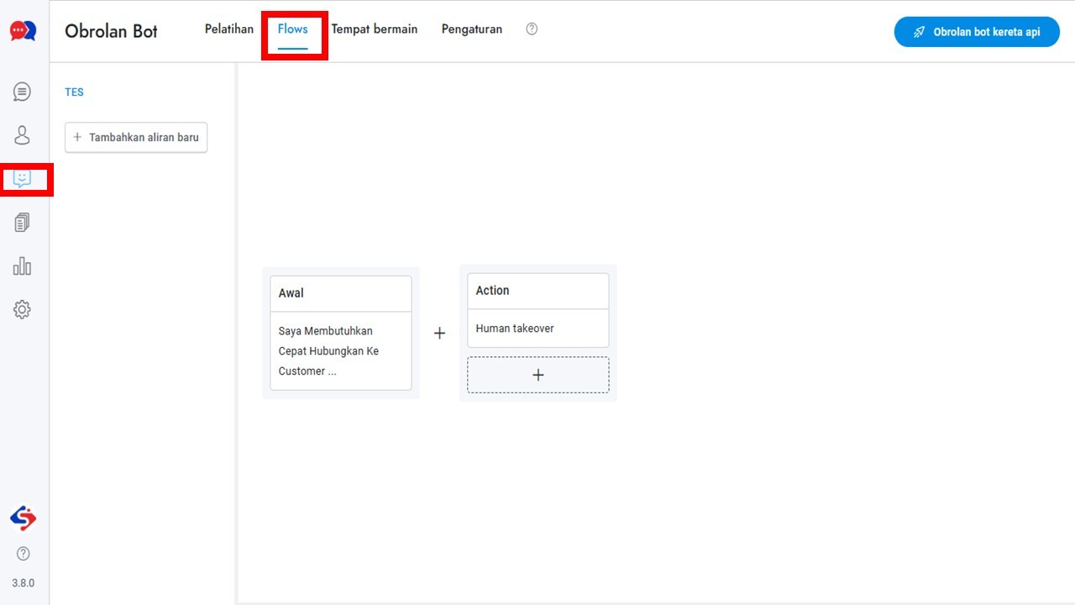Add a new action with dashed plus box
1075x605 pixels.
538,375
